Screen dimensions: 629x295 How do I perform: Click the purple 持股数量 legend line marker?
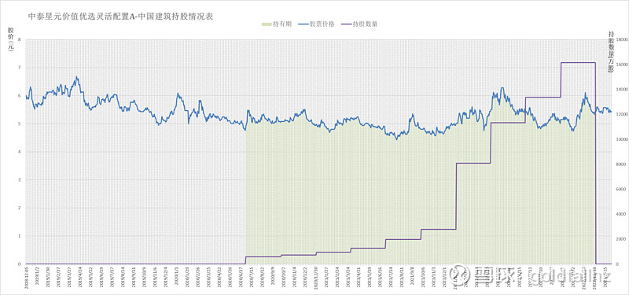[346, 24]
